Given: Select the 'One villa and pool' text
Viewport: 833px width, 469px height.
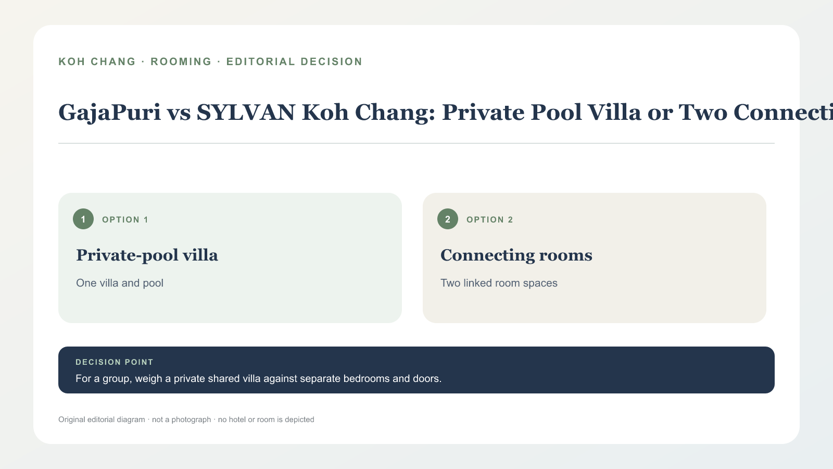Looking at the screenshot, I should click(120, 283).
